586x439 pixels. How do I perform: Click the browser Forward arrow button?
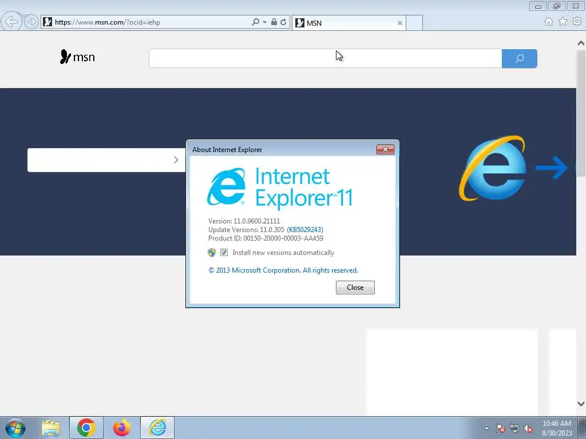tap(31, 22)
